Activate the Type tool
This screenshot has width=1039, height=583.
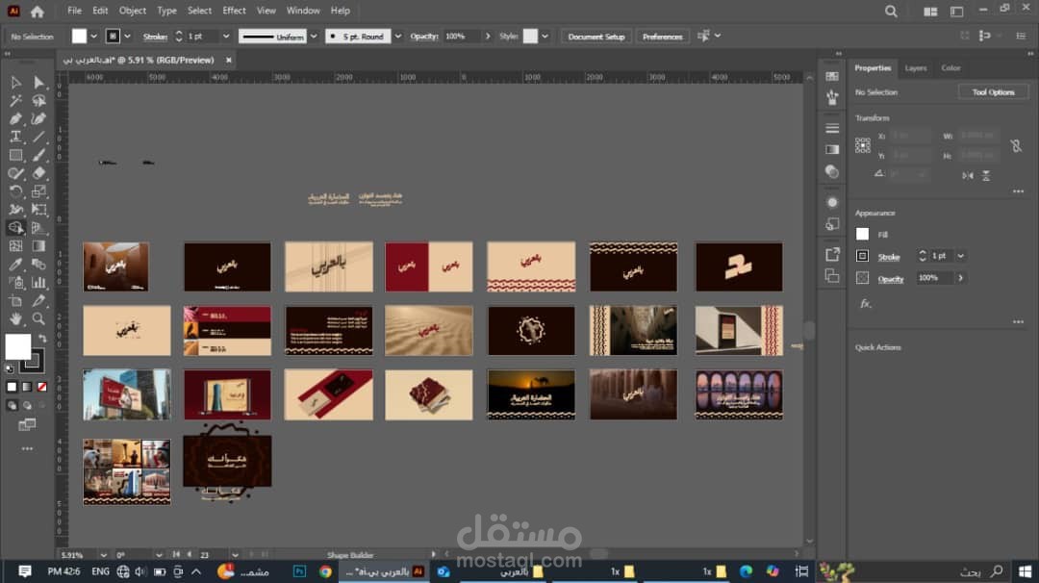(x=16, y=137)
